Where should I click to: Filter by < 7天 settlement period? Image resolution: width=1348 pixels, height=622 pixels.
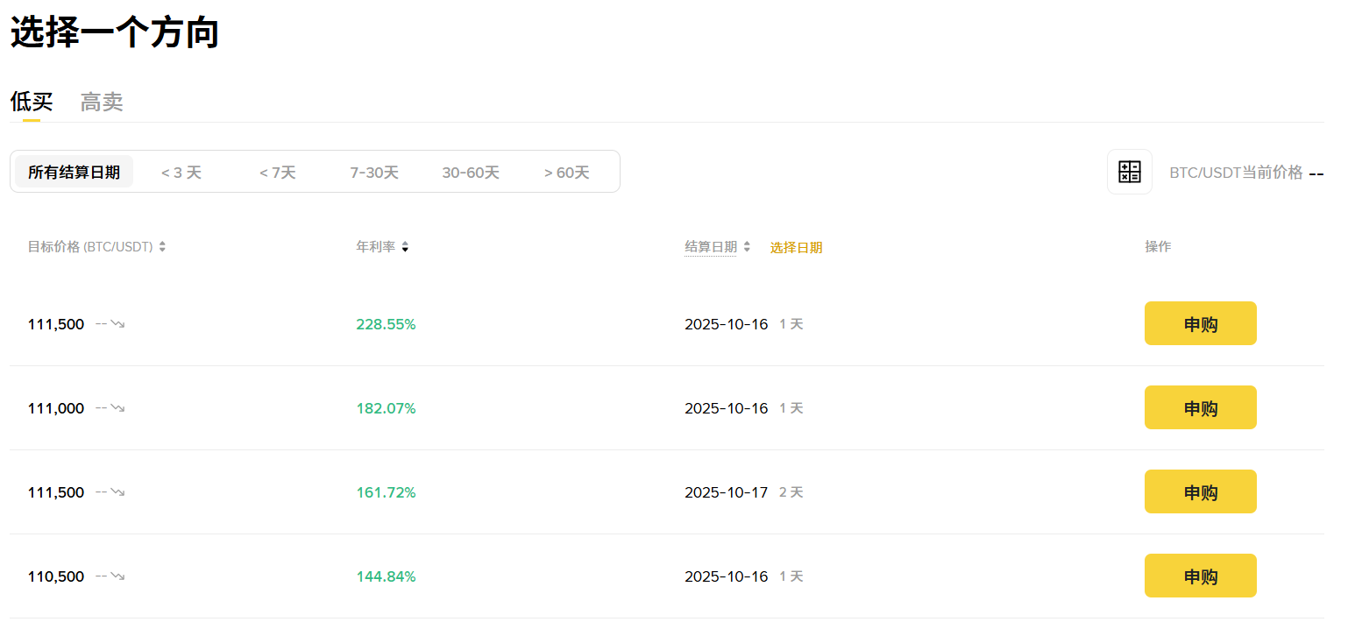(277, 173)
